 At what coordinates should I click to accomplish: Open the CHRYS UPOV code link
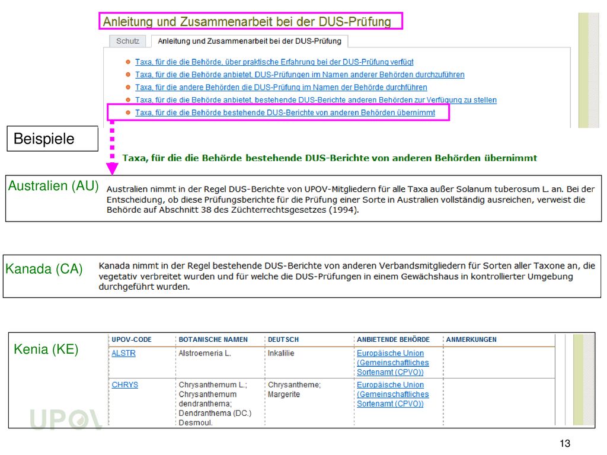124,385
